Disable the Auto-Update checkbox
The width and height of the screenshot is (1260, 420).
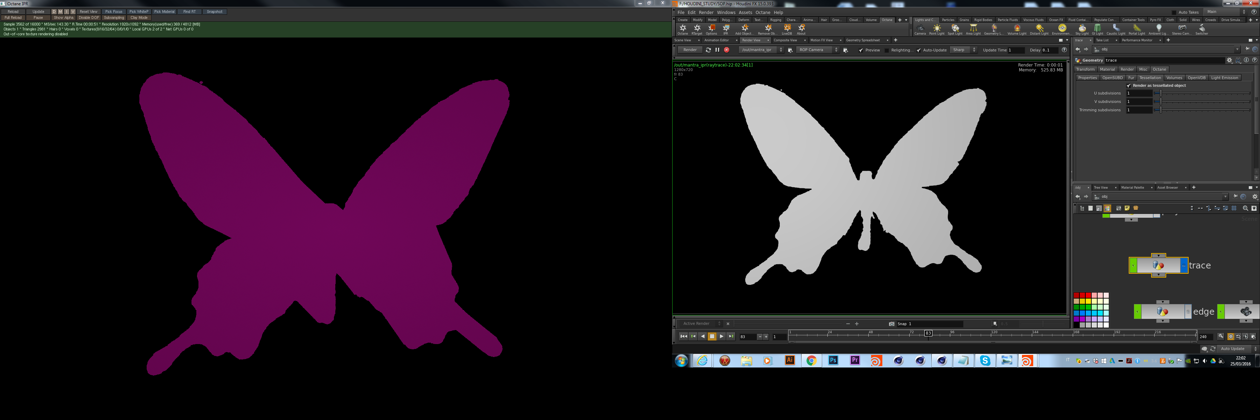pyautogui.click(x=919, y=50)
